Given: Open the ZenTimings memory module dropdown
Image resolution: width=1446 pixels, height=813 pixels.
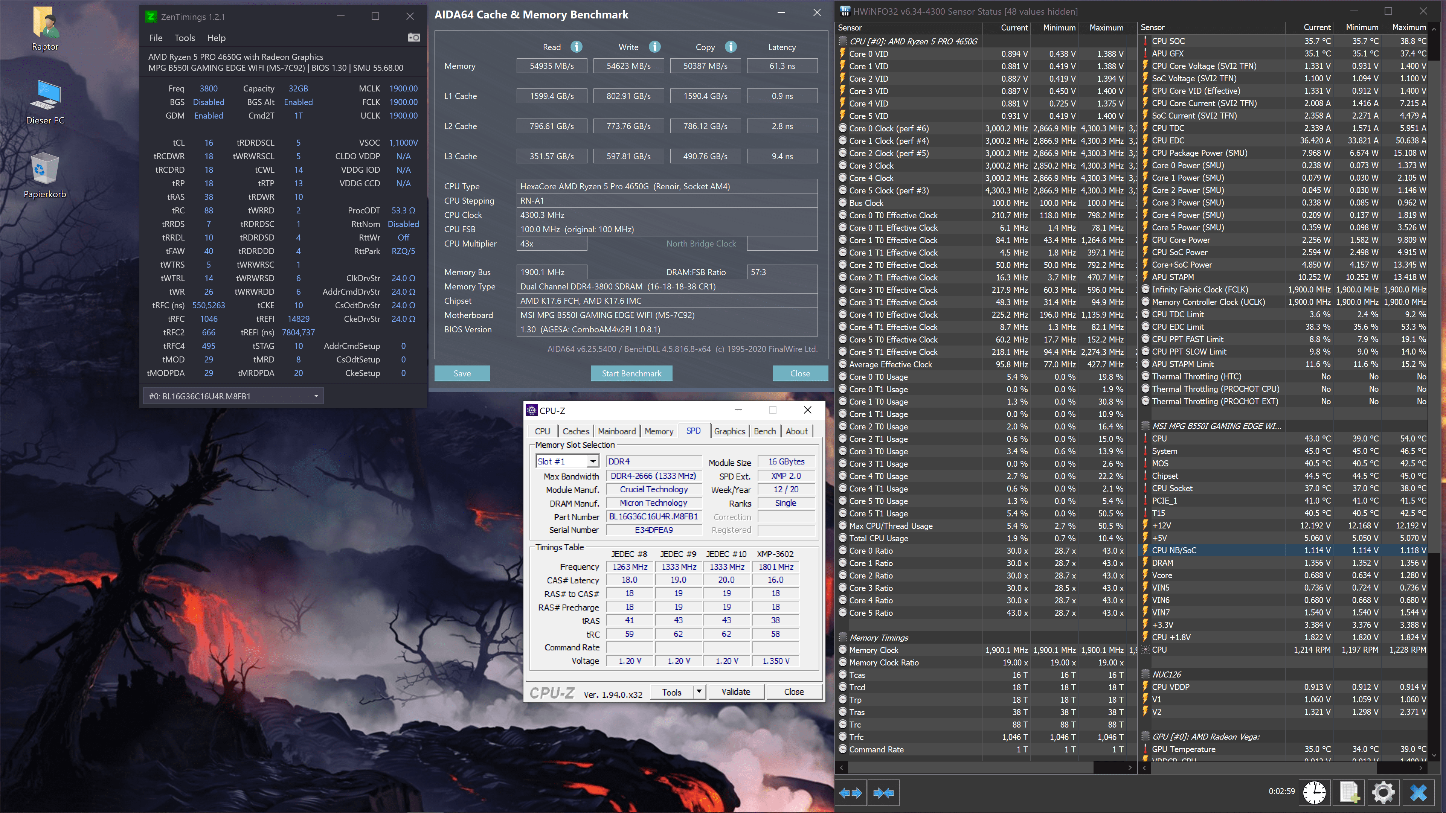Looking at the screenshot, I should tap(316, 396).
